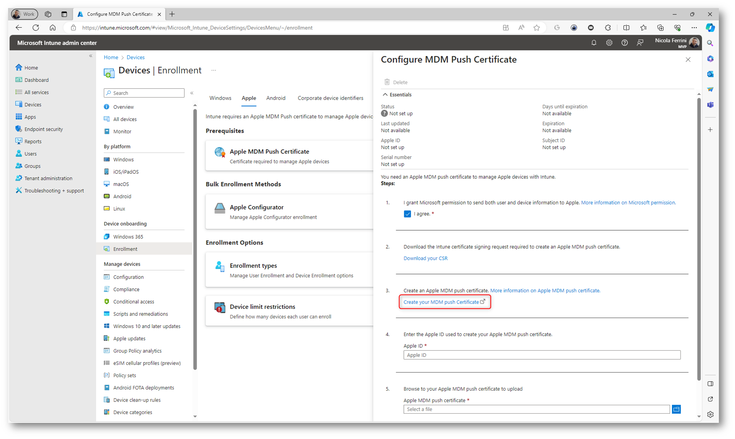Click the Delete trash icon
Screen dimensions: 735x439
387,82
